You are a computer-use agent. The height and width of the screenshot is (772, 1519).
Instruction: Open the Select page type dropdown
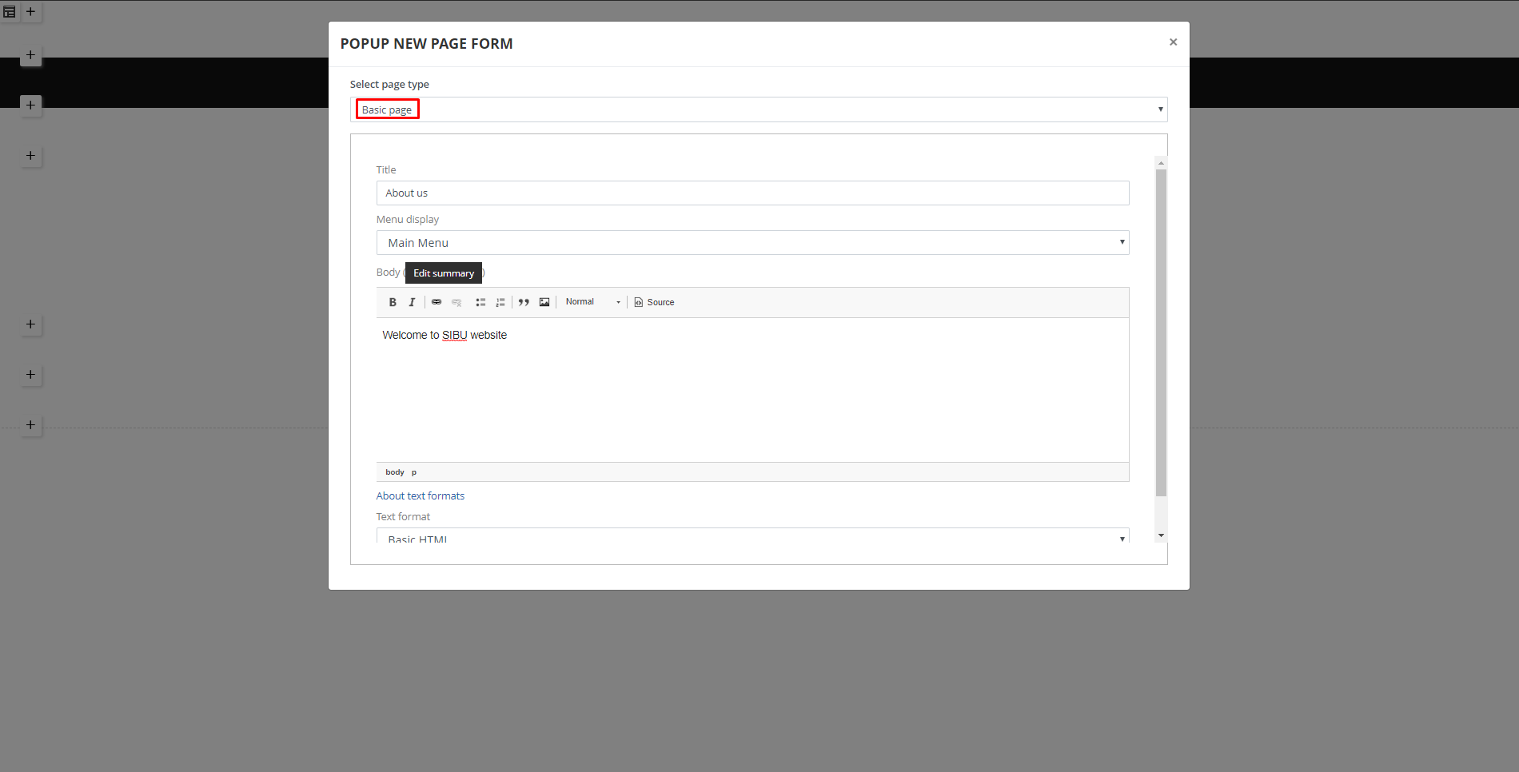click(x=759, y=109)
